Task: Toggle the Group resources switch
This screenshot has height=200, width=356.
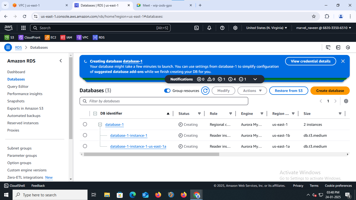Action: (x=167, y=91)
